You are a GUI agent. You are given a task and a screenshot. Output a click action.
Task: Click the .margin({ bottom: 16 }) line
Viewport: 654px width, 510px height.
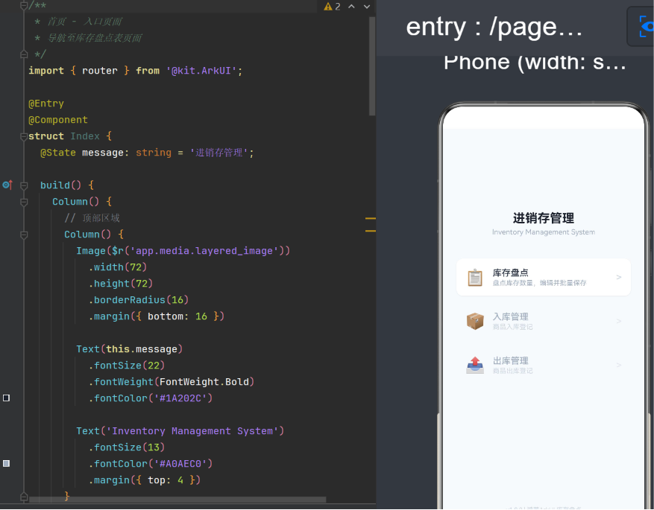[157, 316]
